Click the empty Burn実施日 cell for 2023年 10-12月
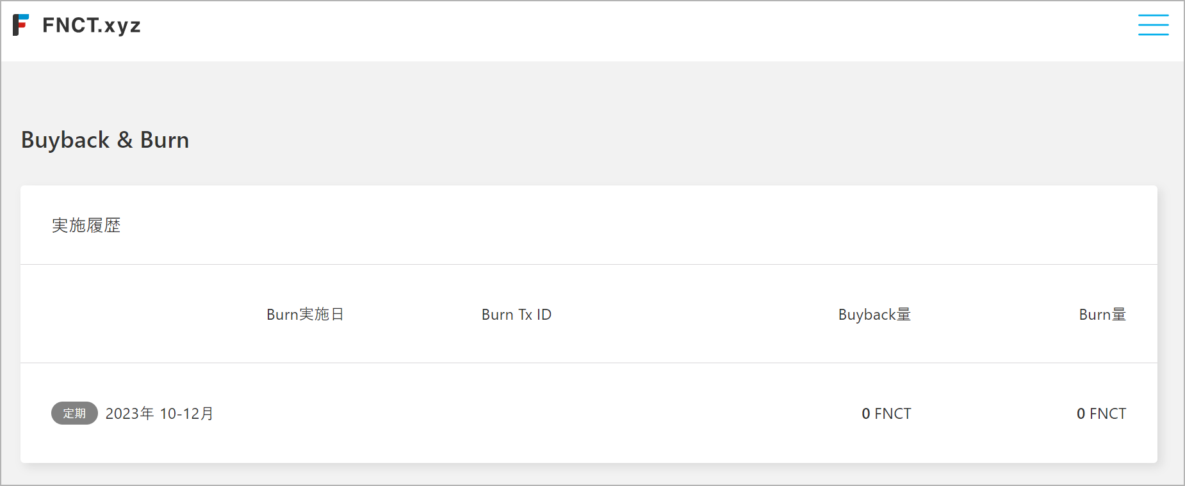 pyautogui.click(x=305, y=414)
